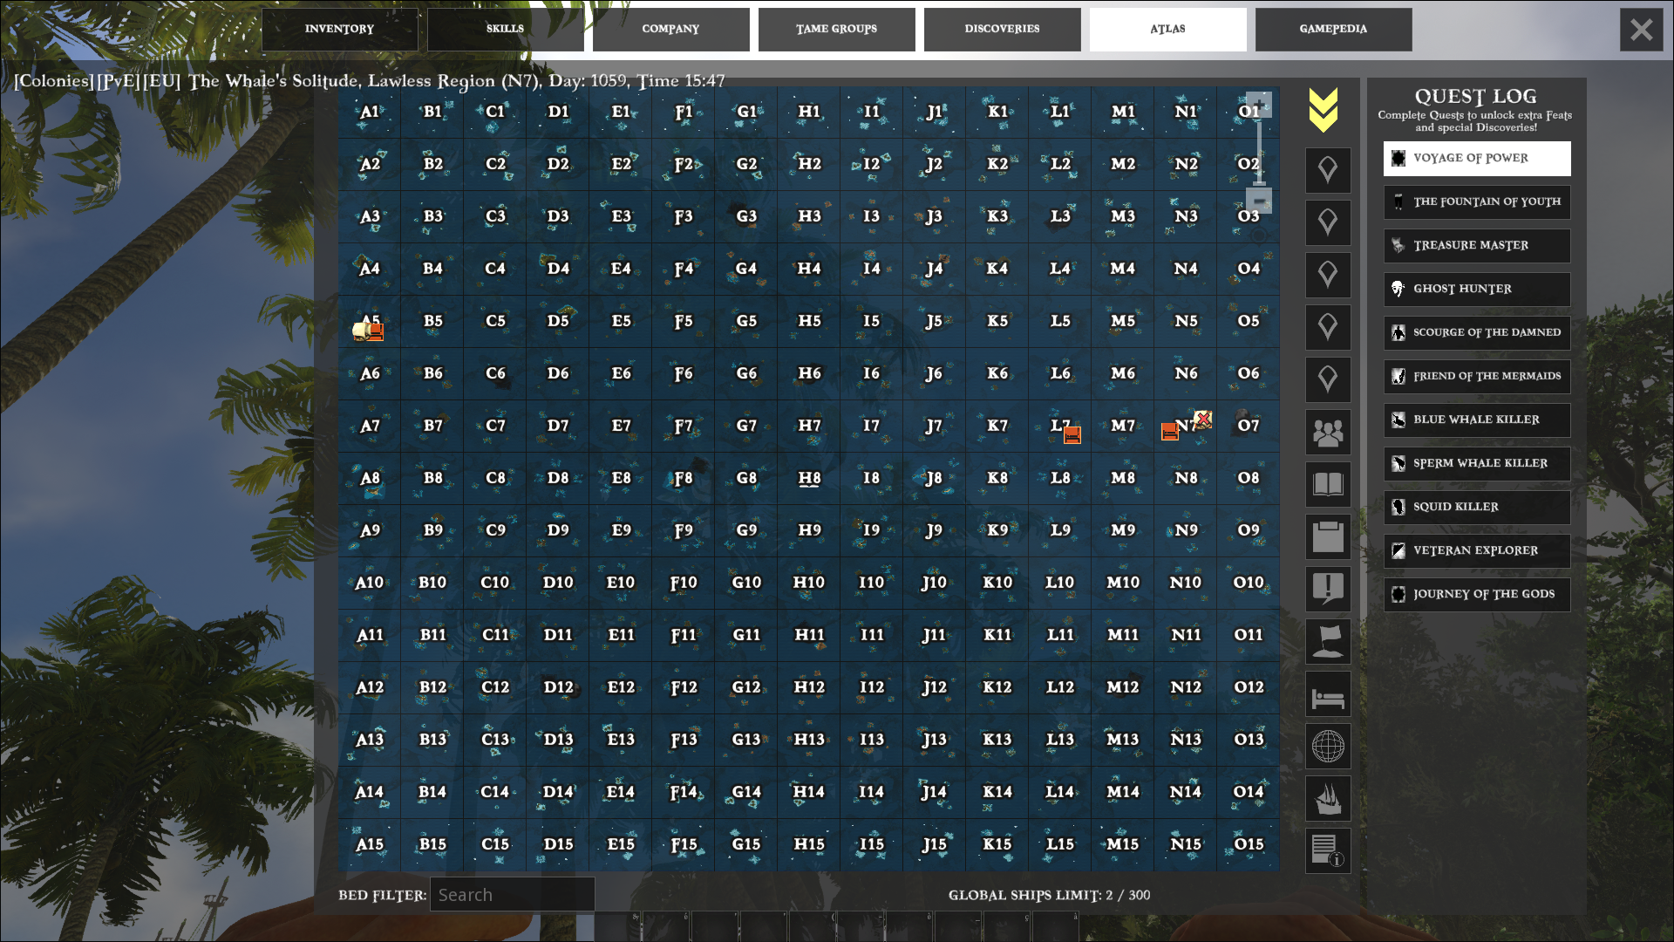Open Journey of the Gods quest
The image size is (1674, 942).
click(1477, 595)
